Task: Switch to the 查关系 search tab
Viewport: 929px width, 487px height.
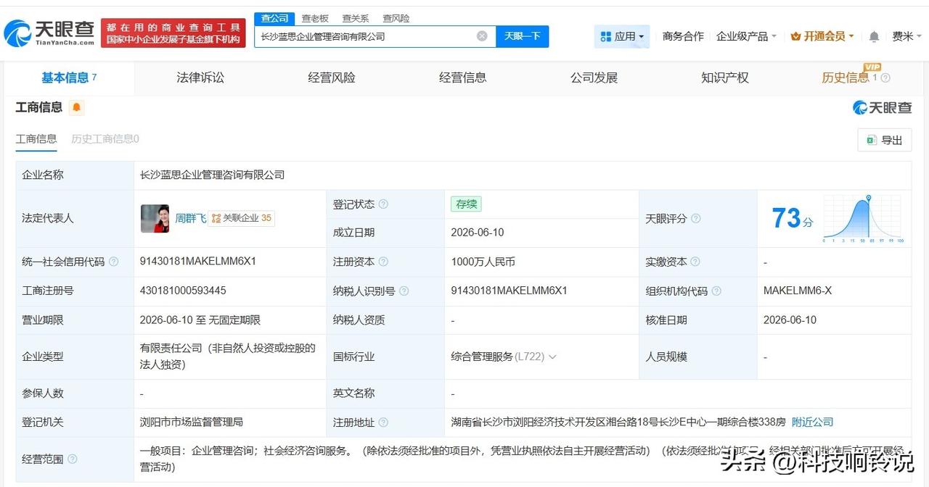Action: click(356, 18)
